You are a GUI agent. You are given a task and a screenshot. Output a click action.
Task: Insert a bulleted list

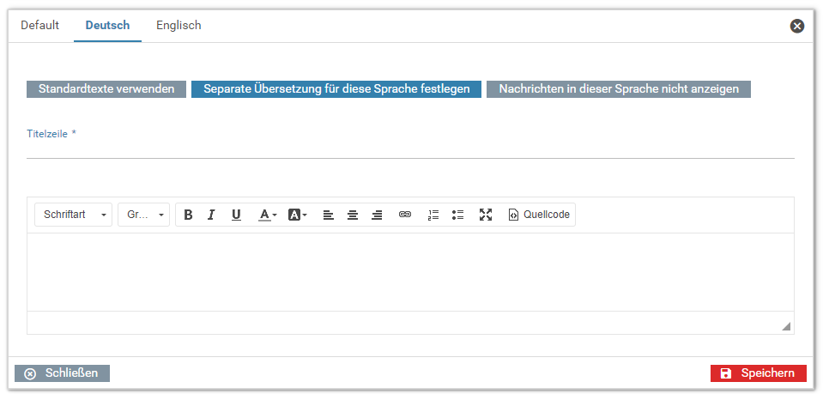click(x=457, y=215)
